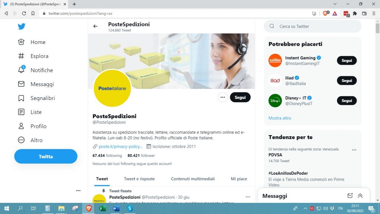The width and height of the screenshot is (380, 214).
Task: Open the Brave Shields lion icon
Action: click(x=326, y=13)
